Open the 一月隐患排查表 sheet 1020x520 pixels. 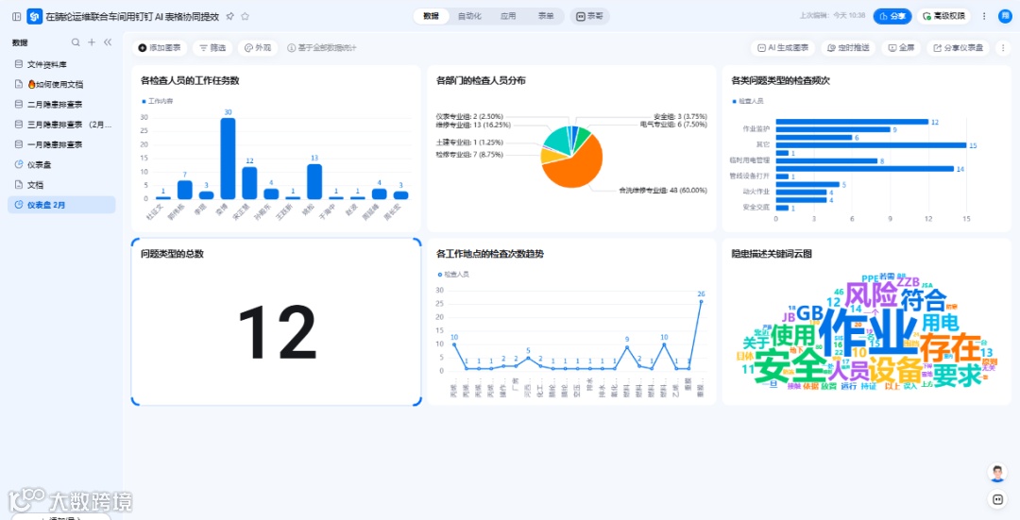tap(61, 145)
